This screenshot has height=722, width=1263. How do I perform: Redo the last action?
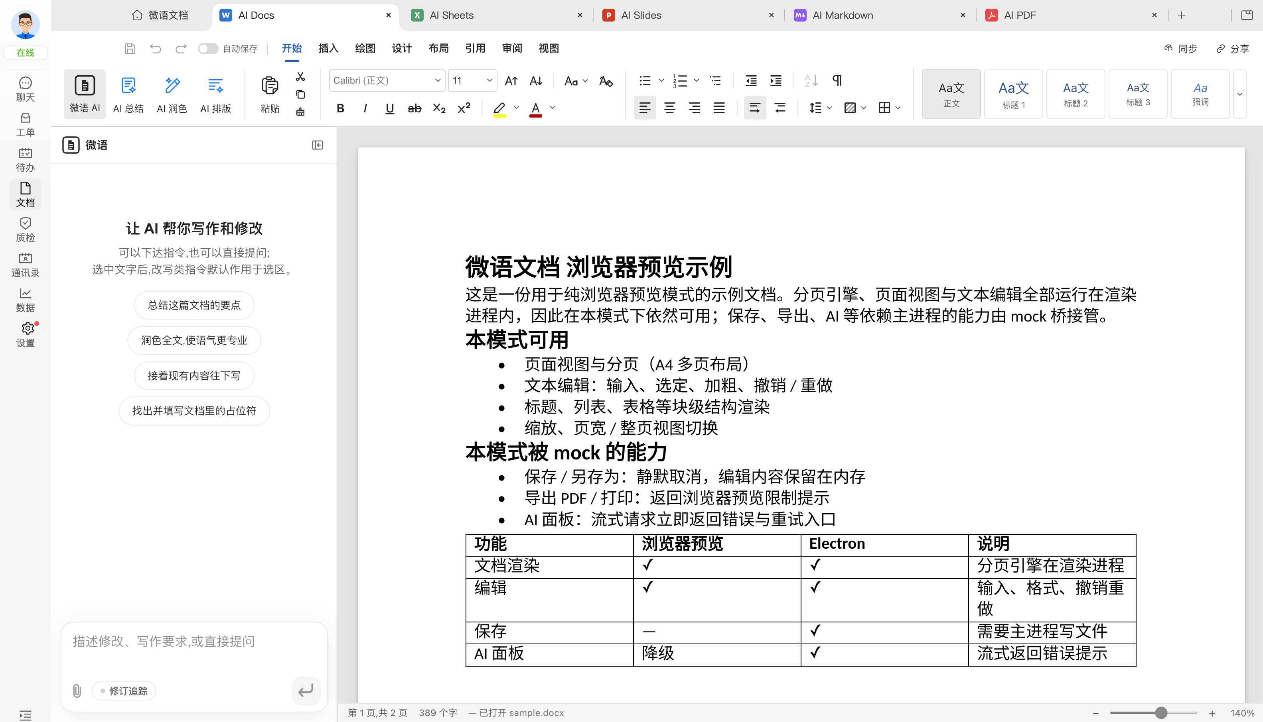tap(181, 49)
